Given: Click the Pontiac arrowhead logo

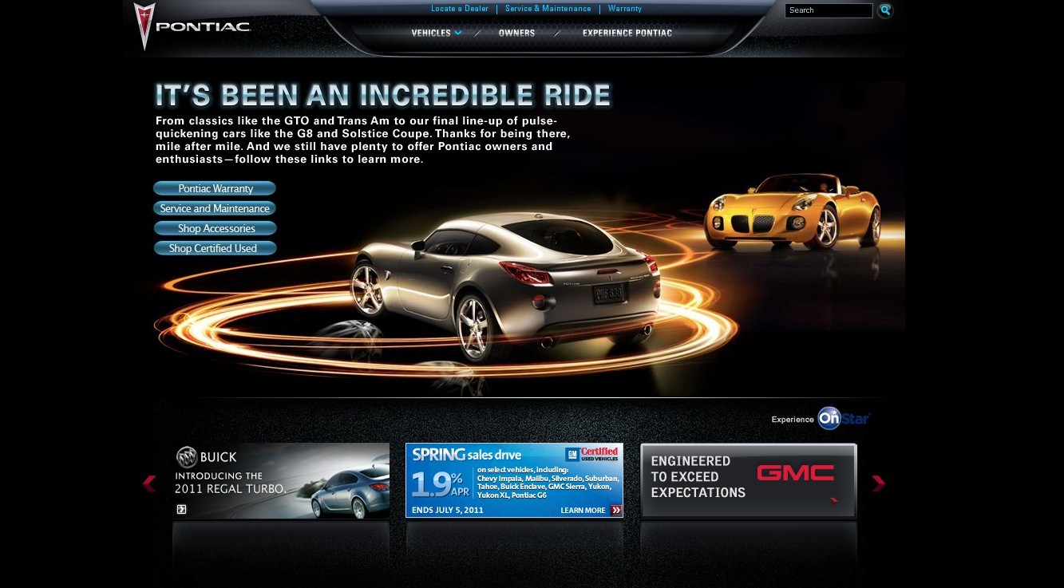Looking at the screenshot, I should coord(144,26).
